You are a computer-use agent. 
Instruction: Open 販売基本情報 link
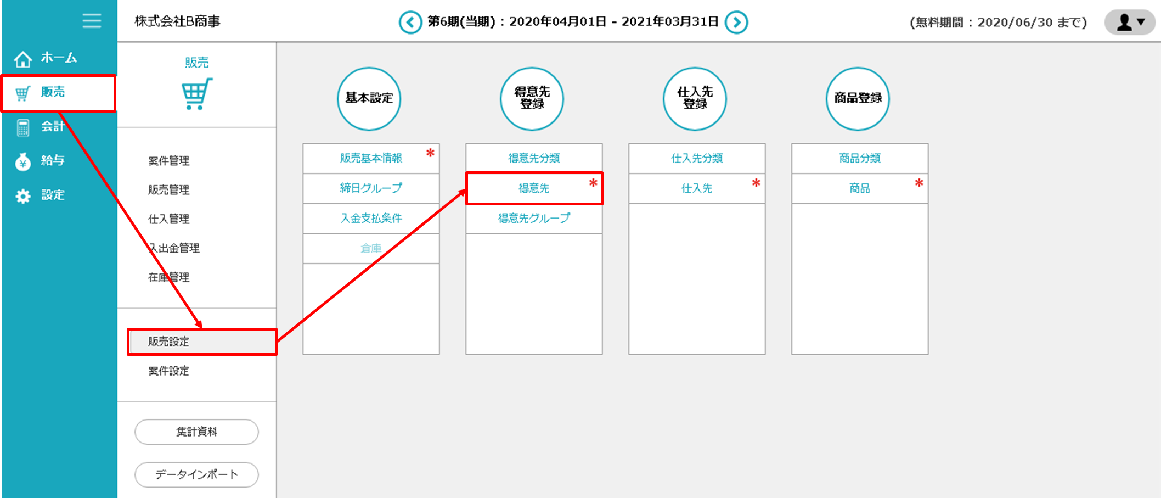(371, 159)
